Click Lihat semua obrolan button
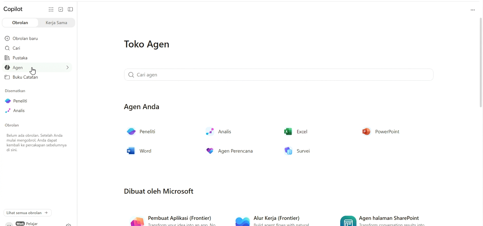The width and height of the screenshot is (483, 226). click(28, 213)
